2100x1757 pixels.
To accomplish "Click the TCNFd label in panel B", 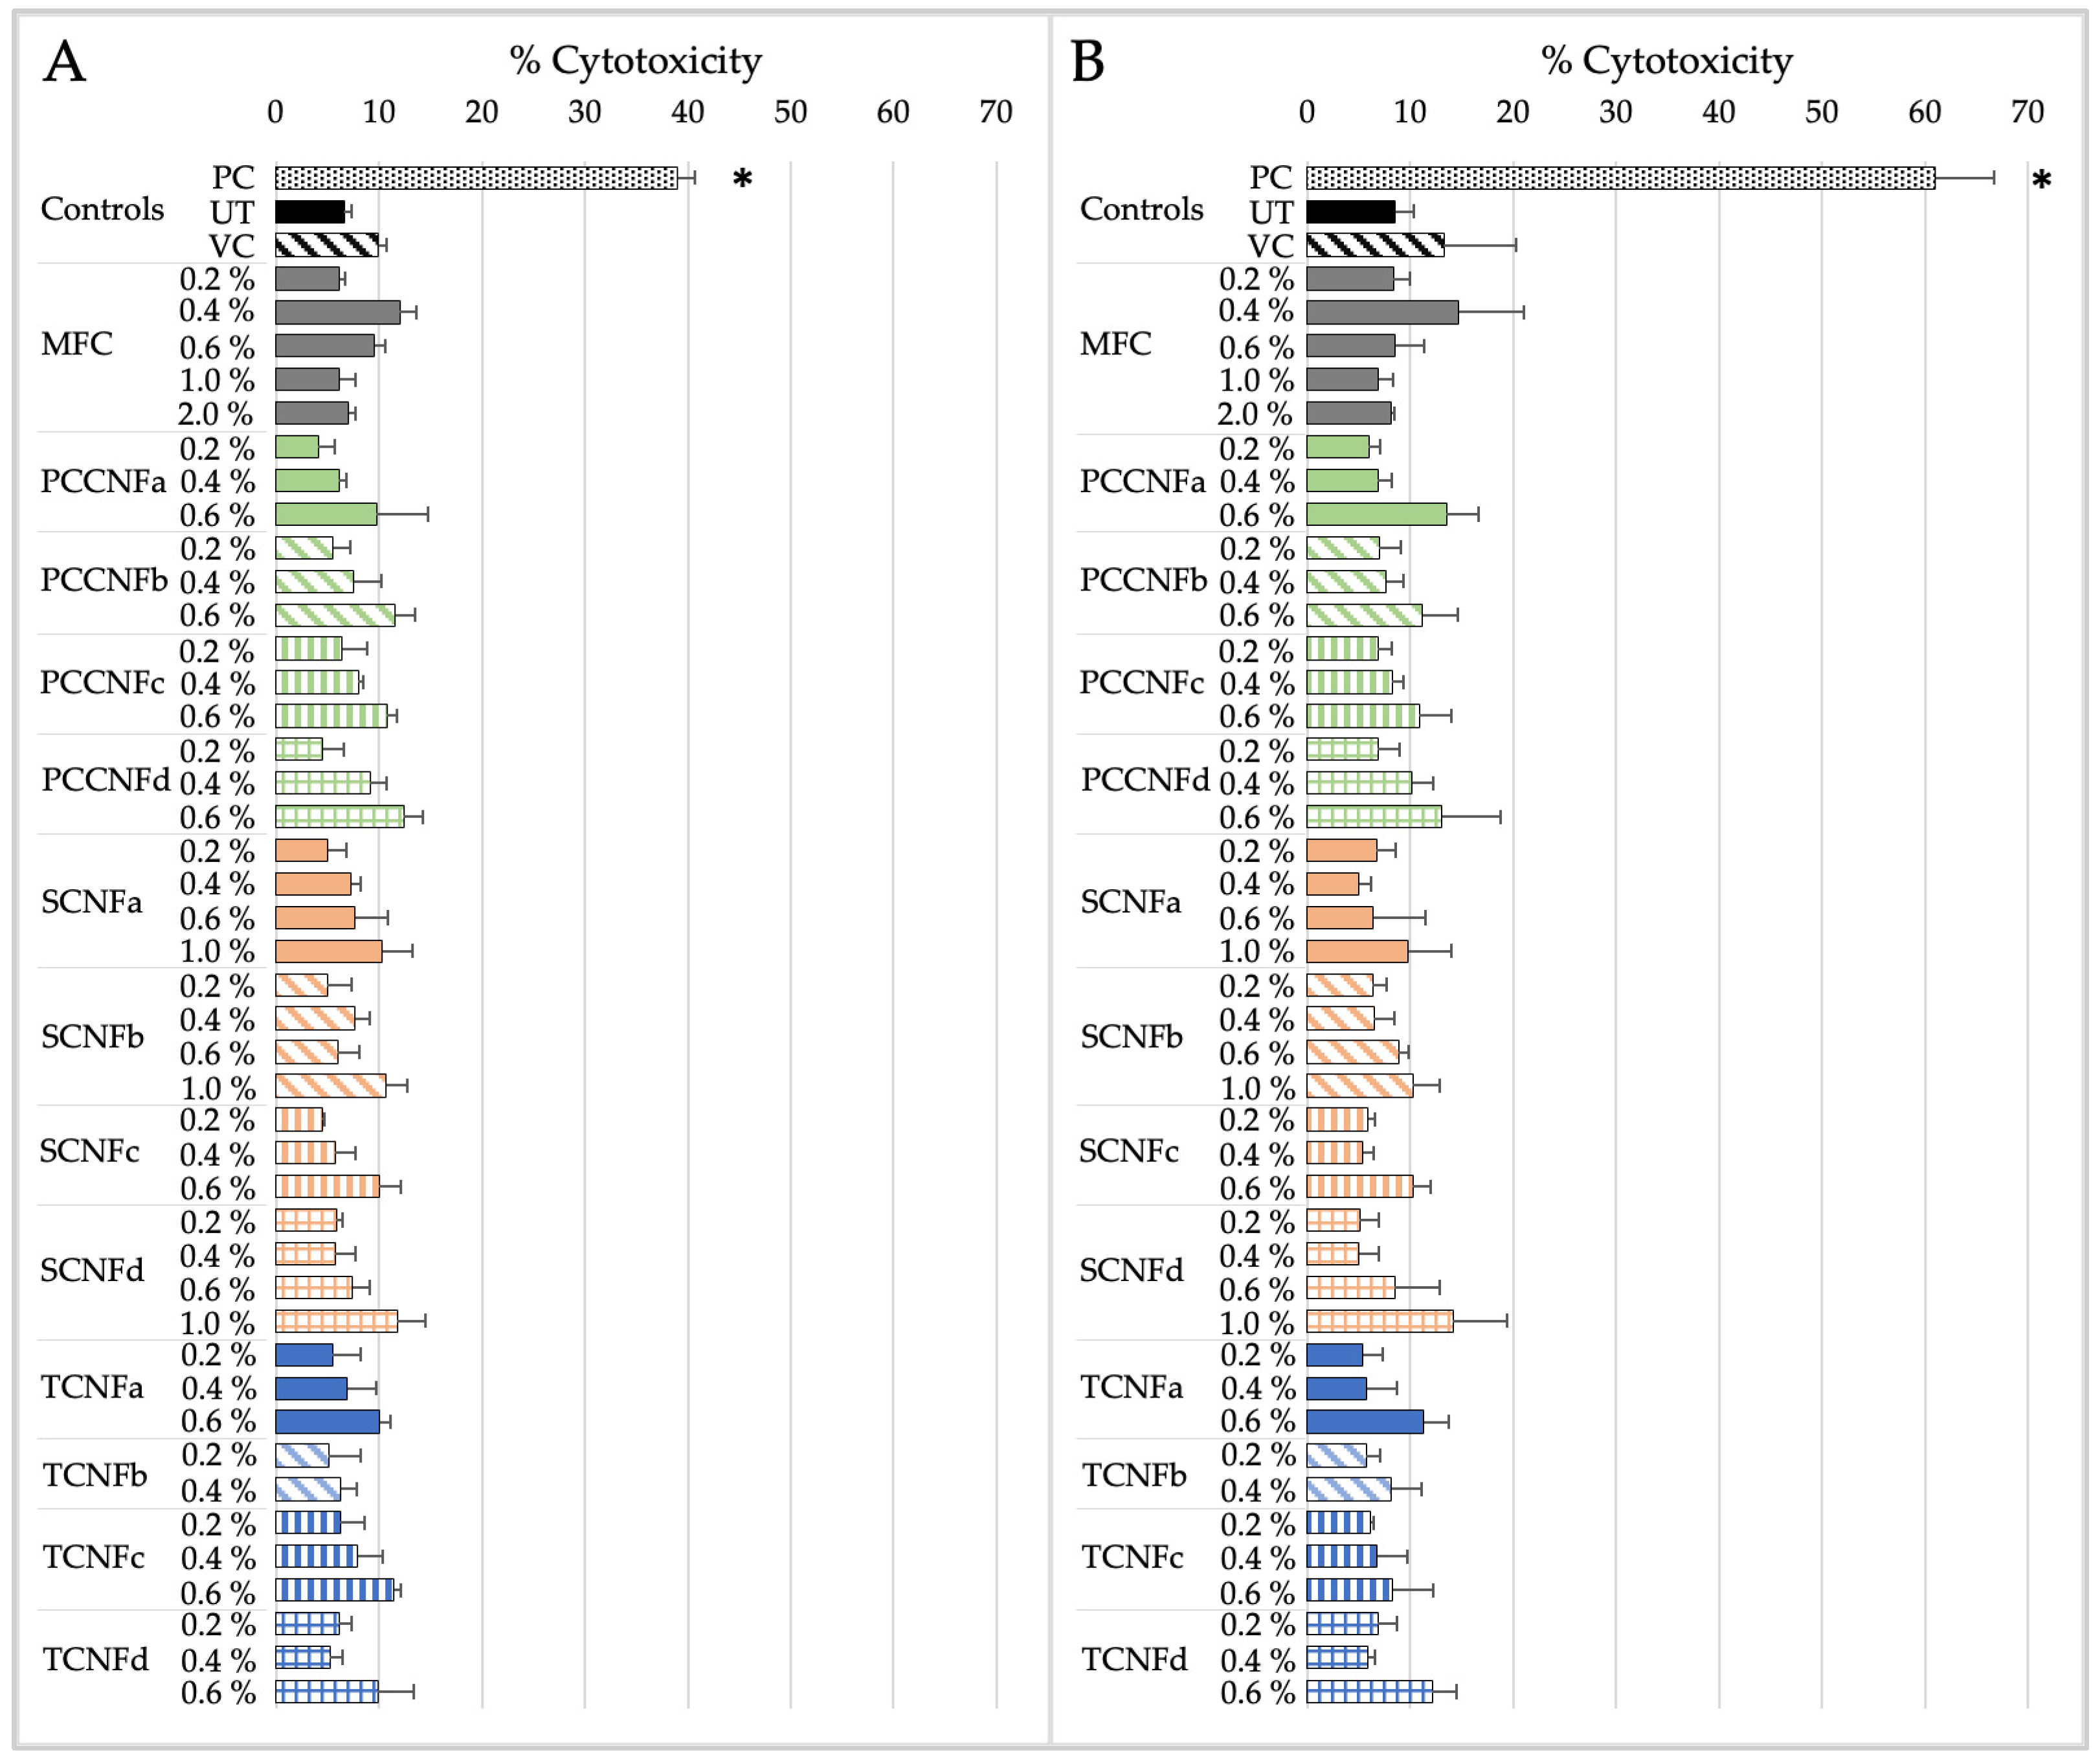I will pyautogui.click(x=1134, y=1660).
